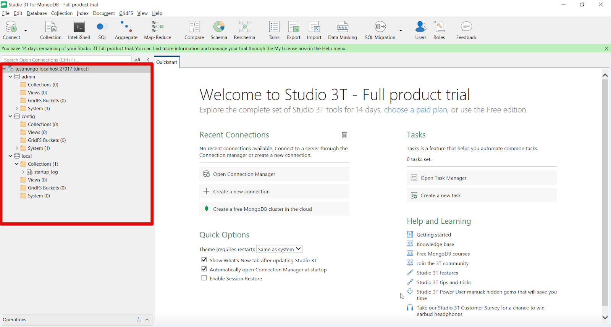The width and height of the screenshot is (611, 327).
Task: Click the choose a paid plan link
Action: tap(415, 110)
